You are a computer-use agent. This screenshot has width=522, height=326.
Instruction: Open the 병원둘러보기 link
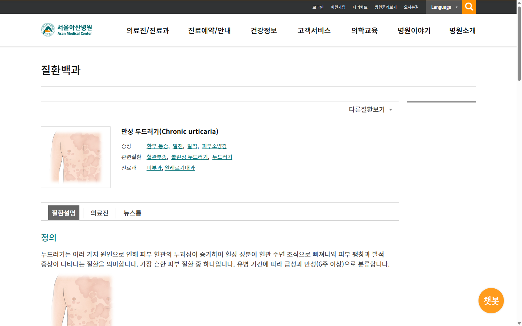(386, 7)
